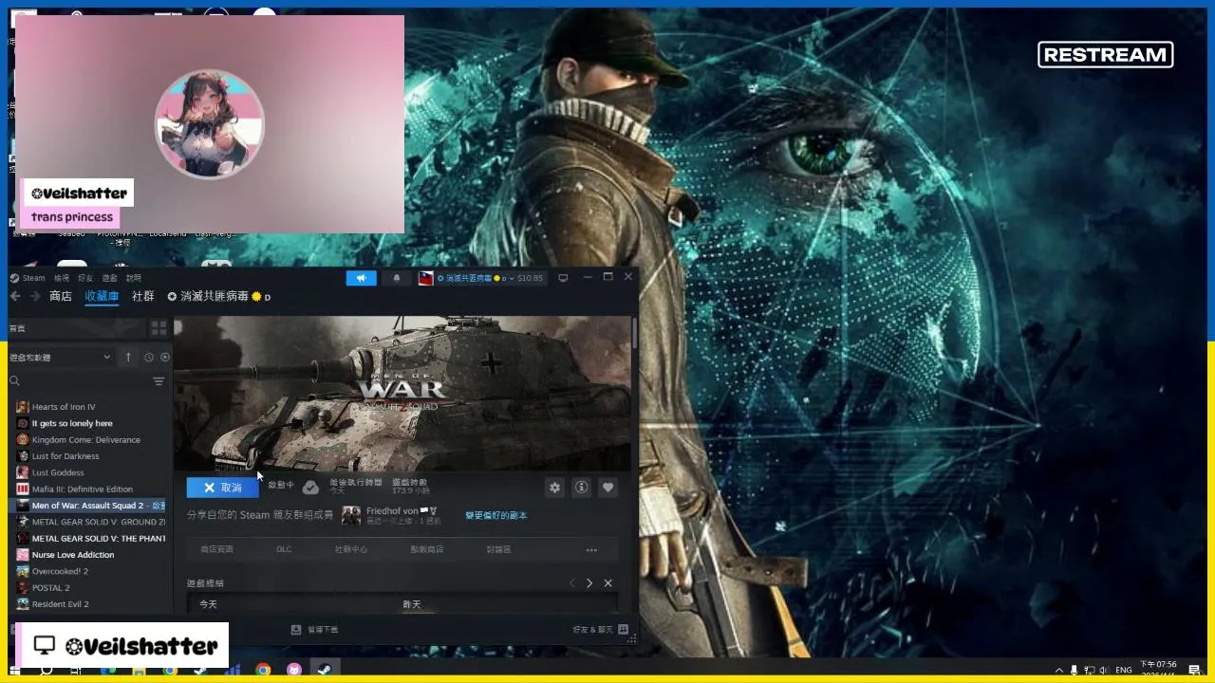The height and width of the screenshot is (683, 1215).
Task: Open 討論區 discussions link
Action: [498, 549]
